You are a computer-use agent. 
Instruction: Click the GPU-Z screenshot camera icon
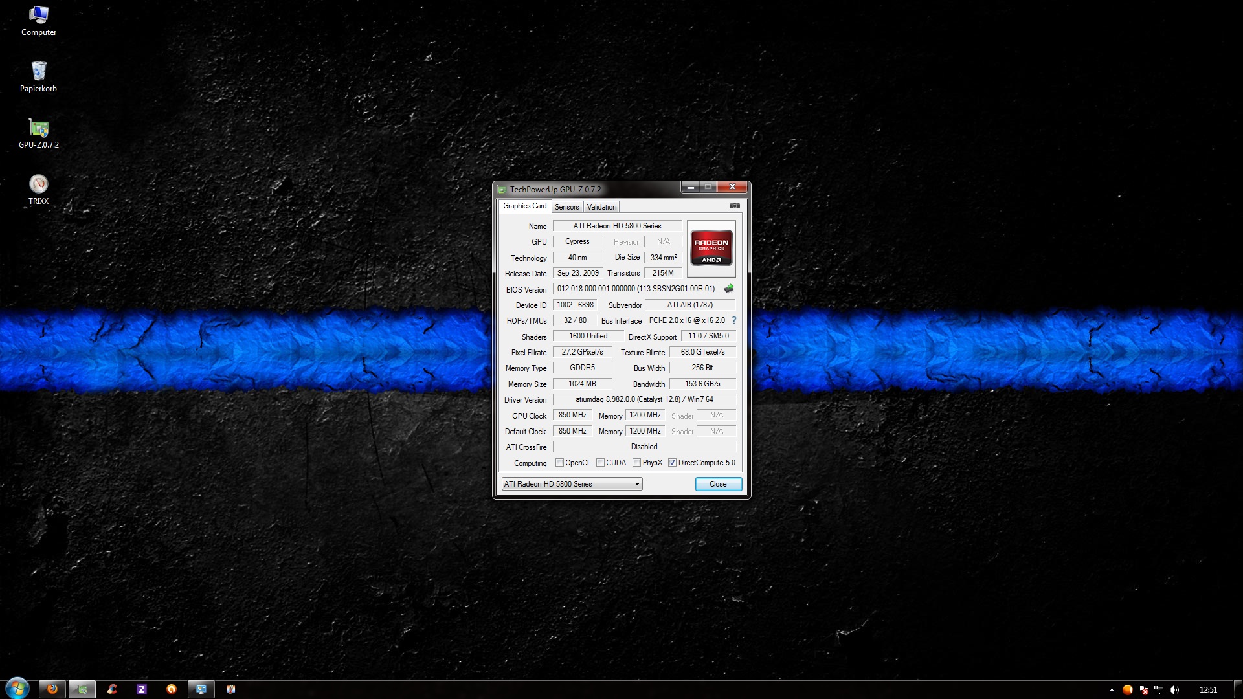(734, 206)
